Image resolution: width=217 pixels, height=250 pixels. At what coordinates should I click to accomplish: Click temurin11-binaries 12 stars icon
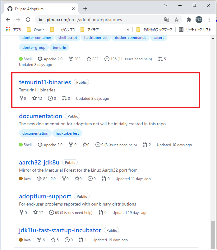[35, 98]
